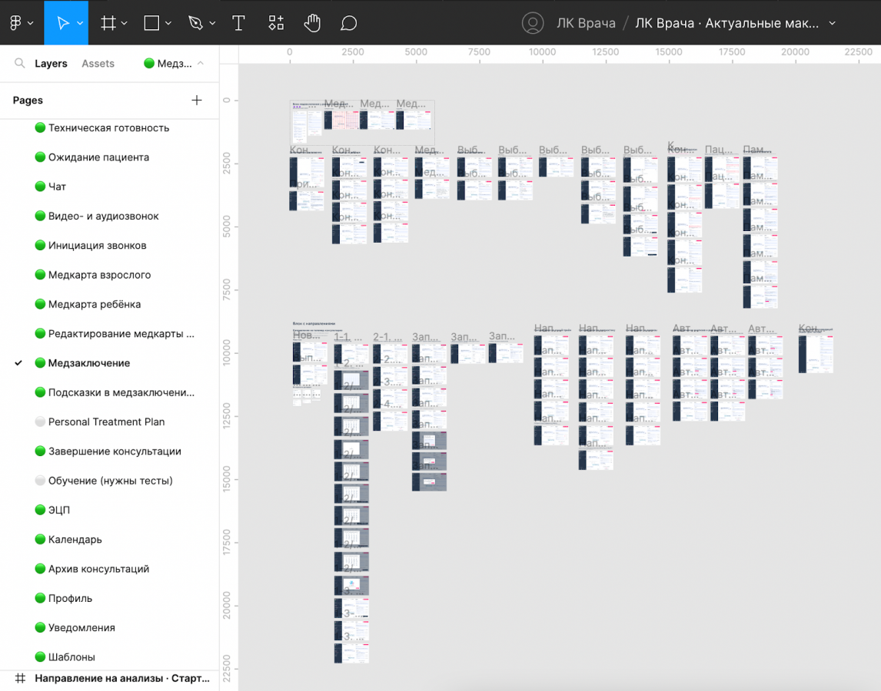Click the search icon in Layers panel
The width and height of the screenshot is (881, 691).
click(20, 64)
